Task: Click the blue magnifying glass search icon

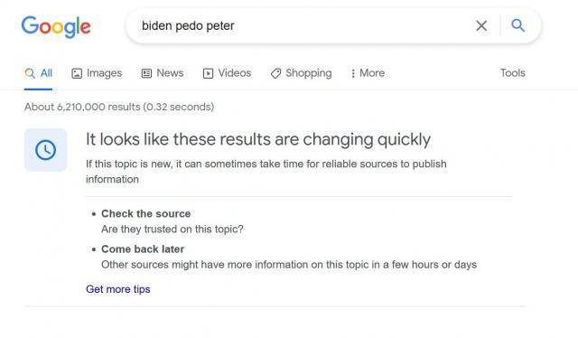Action: point(517,25)
